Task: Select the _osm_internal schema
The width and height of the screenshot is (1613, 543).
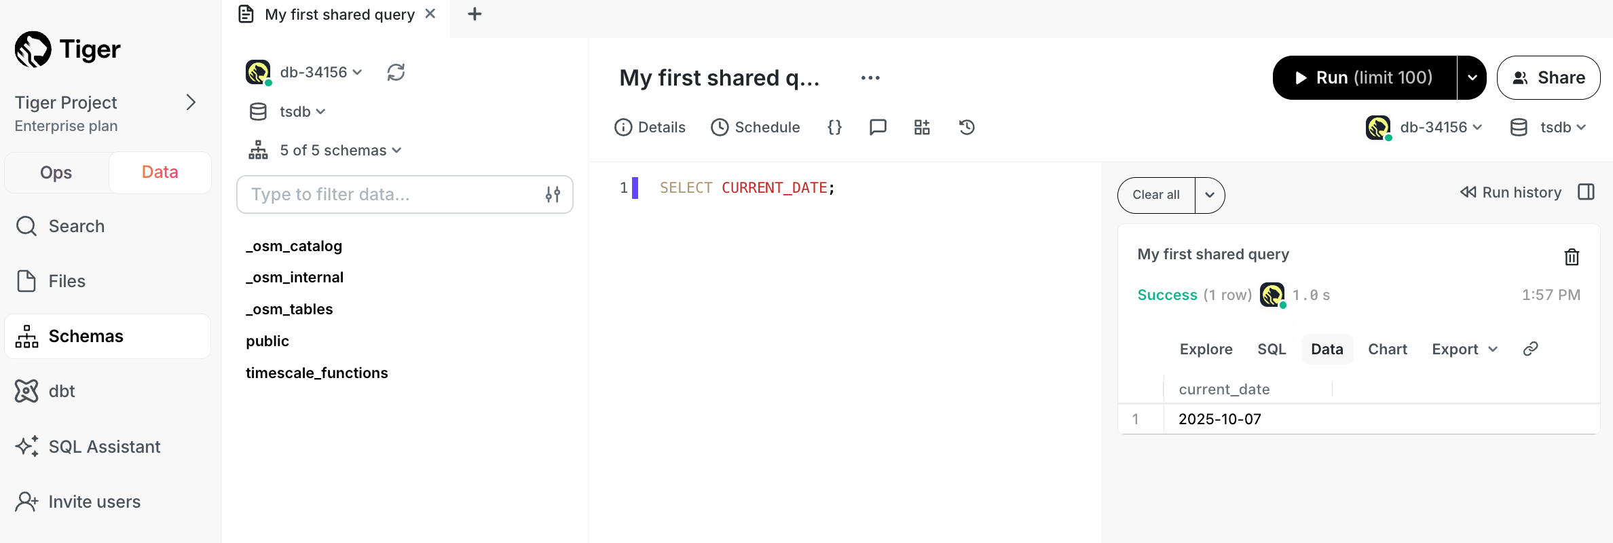Action: click(x=295, y=277)
